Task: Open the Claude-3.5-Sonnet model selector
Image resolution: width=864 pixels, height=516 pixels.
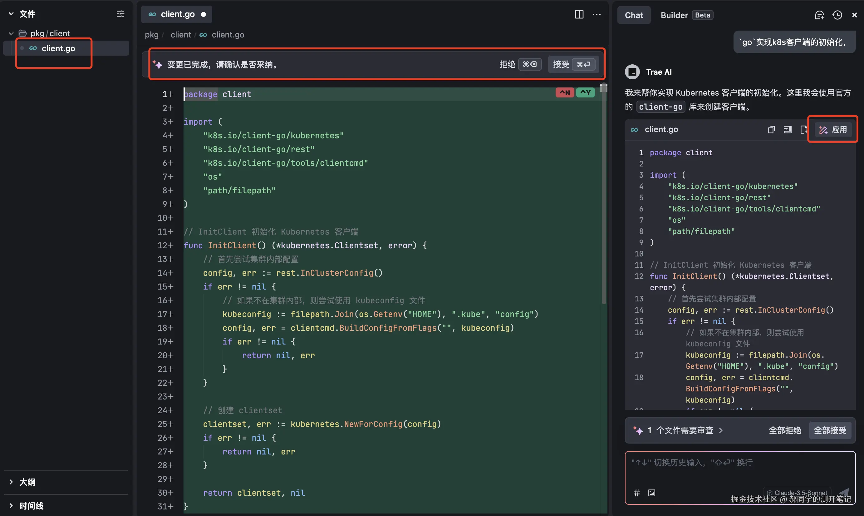Action: click(797, 492)
